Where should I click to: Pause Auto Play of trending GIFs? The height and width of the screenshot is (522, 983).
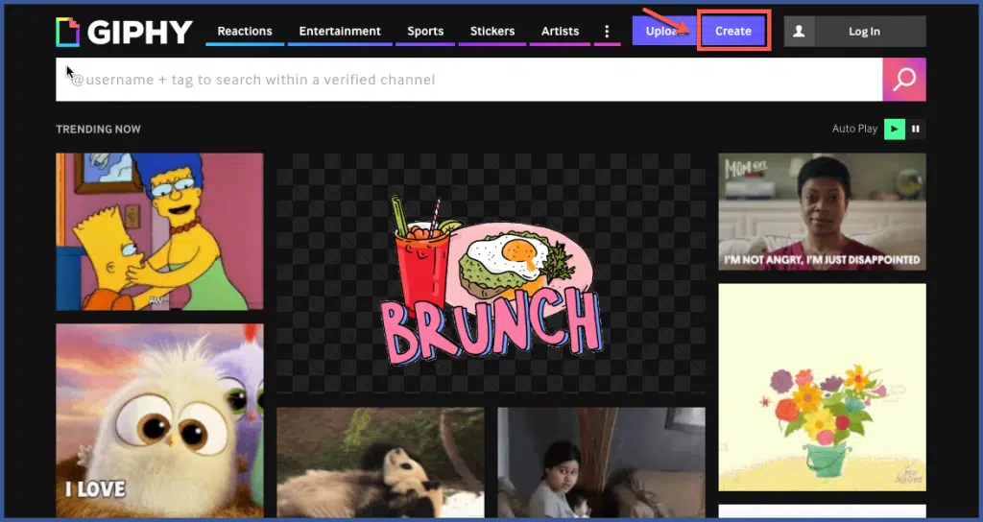916,129
